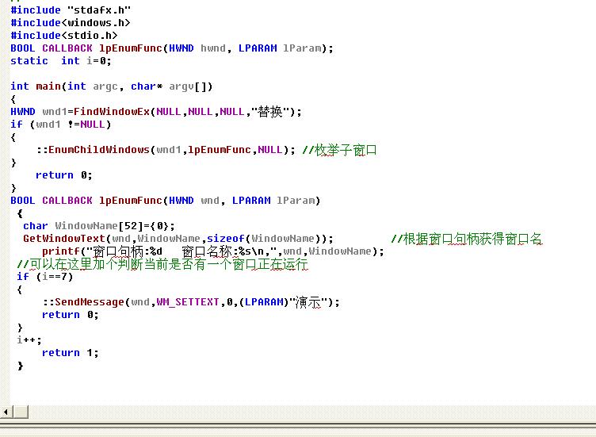The width and height of the screenshot is (596, 437).
Task: Click the EnumChildWindows function name
Action: (99, 150)
